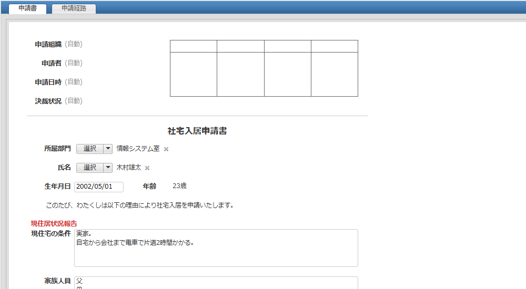Click into the 現住宅の条件 text area
This screenshot has height=289, width=526.
[216, 248]
